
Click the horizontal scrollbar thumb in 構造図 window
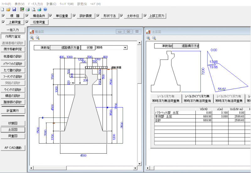(50, 168)
